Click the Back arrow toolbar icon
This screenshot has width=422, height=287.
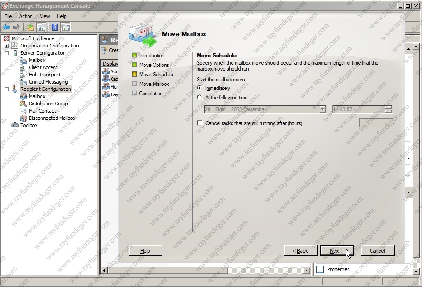(6, 27)
